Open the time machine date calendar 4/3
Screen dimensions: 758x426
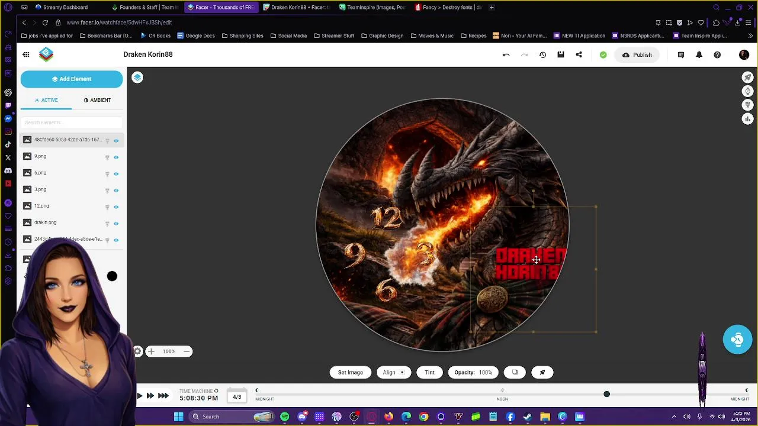tap(237, 397)
